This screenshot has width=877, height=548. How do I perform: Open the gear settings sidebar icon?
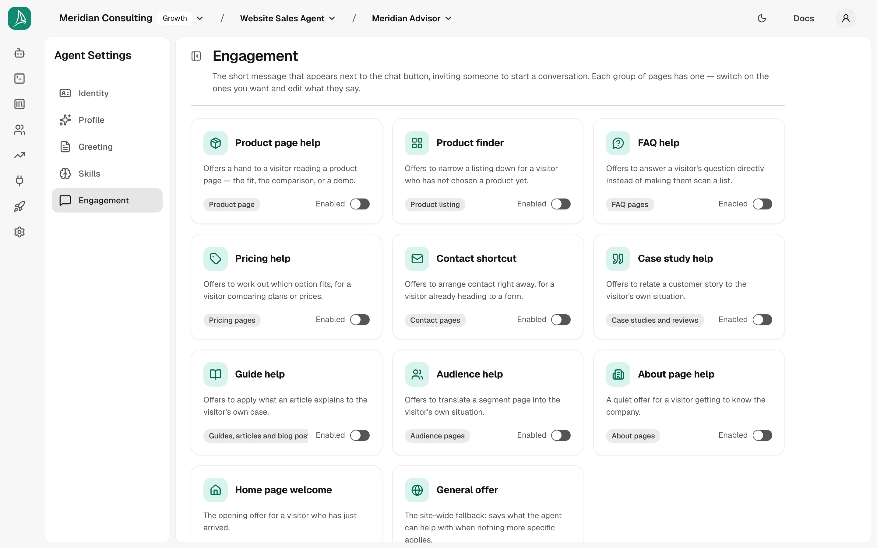coord(19,232)
